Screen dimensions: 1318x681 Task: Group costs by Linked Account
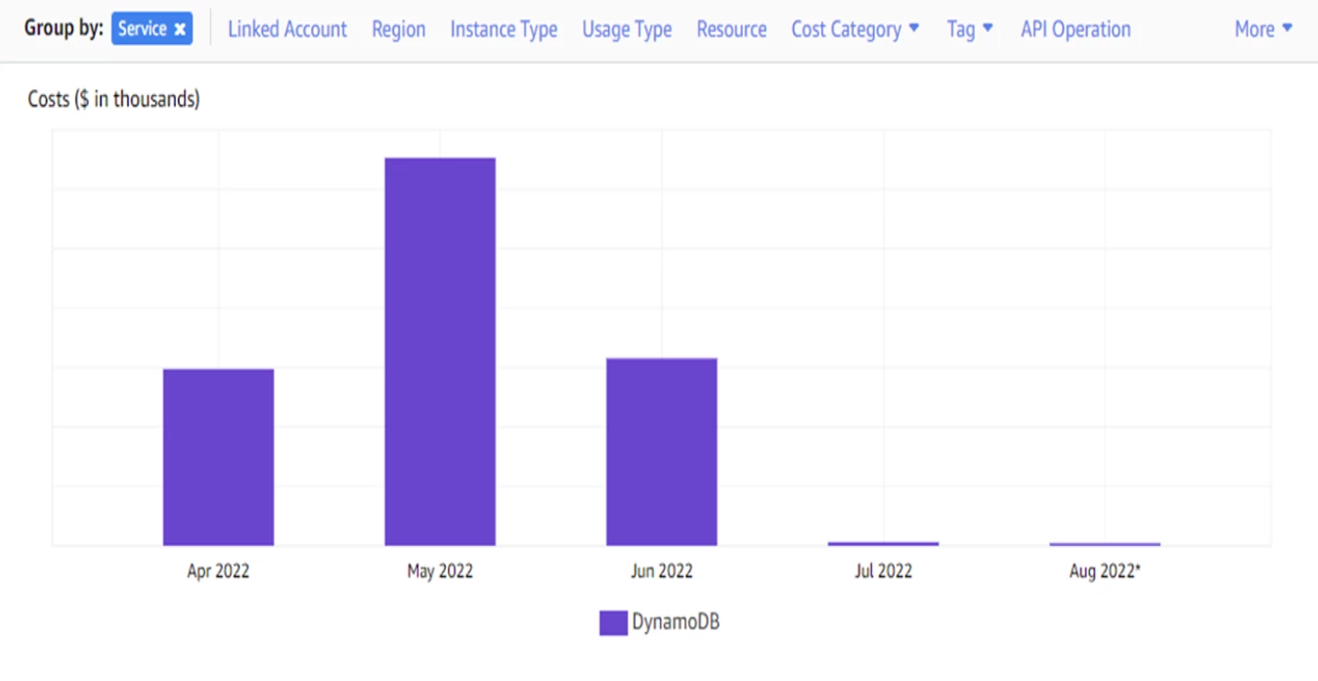[287, 29]
